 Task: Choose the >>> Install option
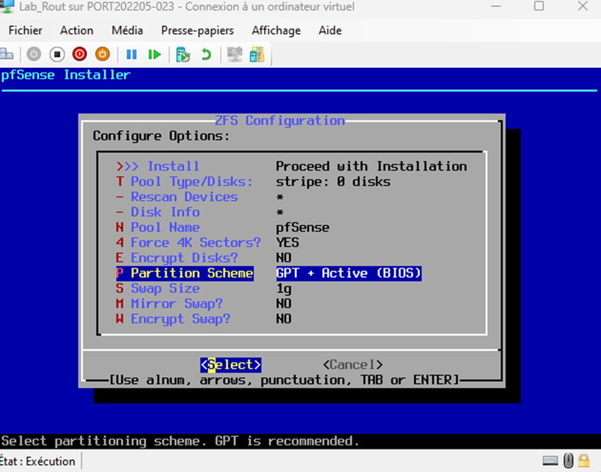point(292,166)
